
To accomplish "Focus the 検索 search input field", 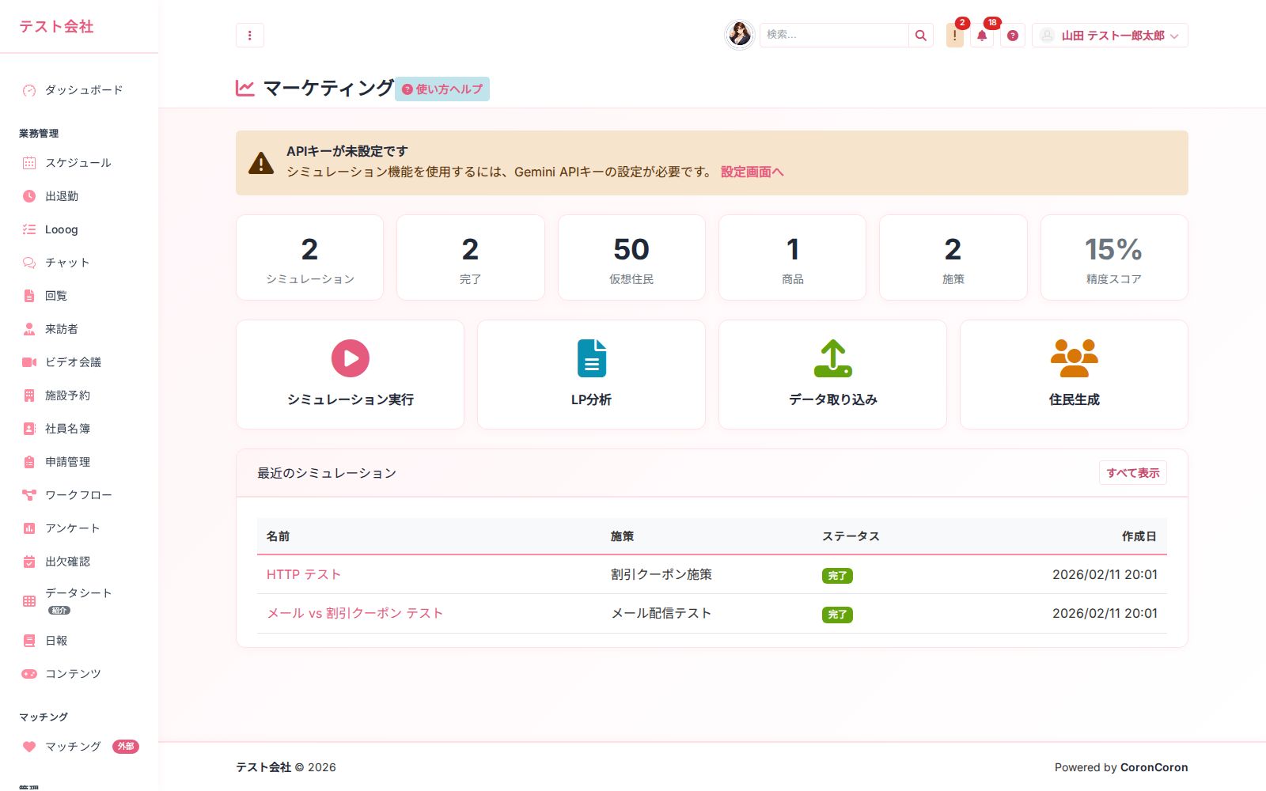I will [834, 36].
